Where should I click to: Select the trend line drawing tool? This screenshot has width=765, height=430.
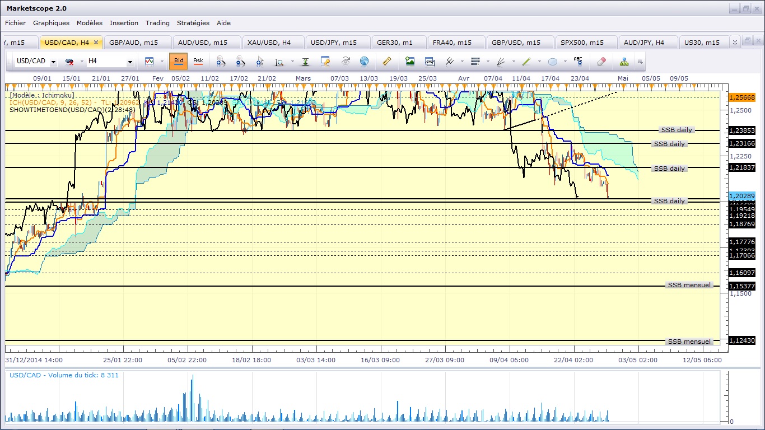pos(526,62)
